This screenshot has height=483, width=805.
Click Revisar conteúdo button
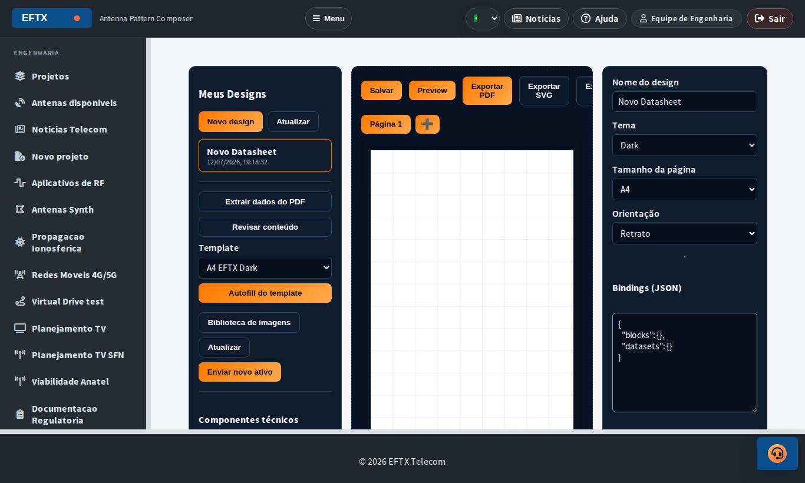(x=265, y=227)
